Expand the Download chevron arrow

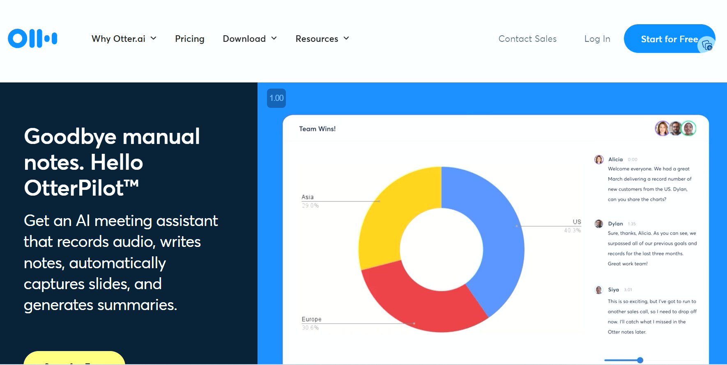(274, 38)
